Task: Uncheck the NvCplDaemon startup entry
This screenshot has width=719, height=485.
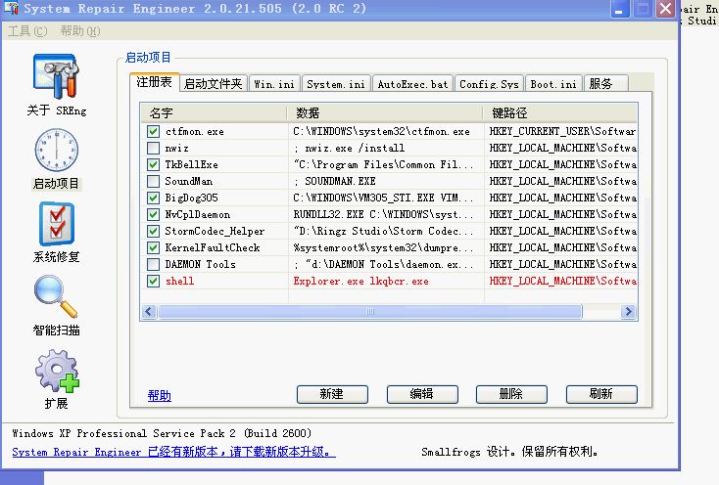Action: click(153, 214)
